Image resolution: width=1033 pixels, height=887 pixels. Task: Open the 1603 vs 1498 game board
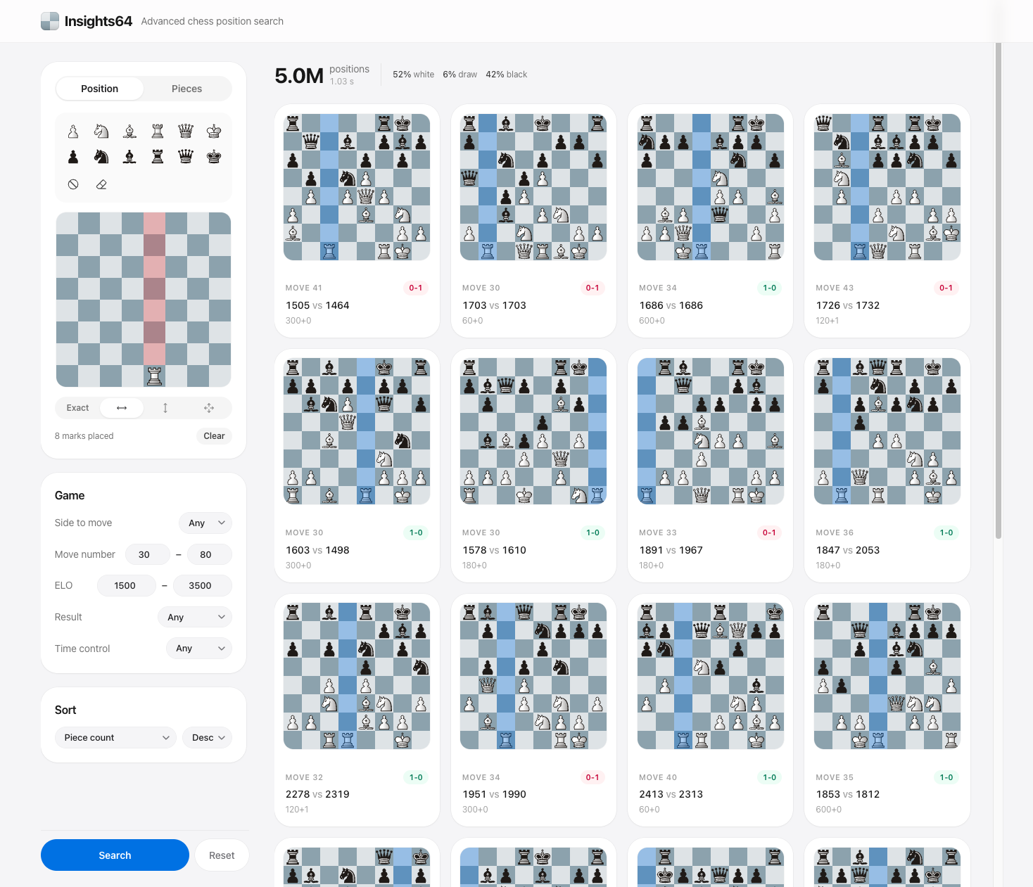[x=357, y=431]
